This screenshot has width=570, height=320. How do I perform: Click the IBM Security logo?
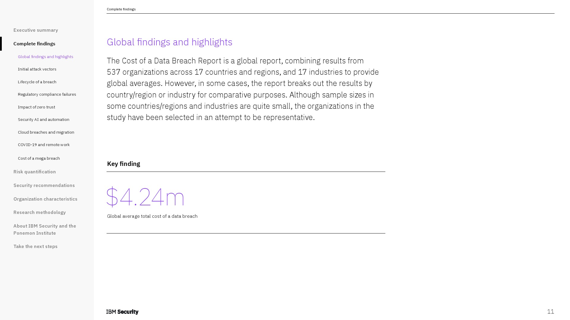(122, 312)
